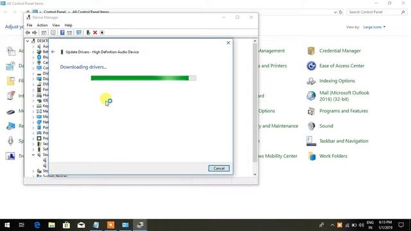This screenshot has width=411, height=231.
Task: Click the Search Control Panel field
Action: click(377, 12)
